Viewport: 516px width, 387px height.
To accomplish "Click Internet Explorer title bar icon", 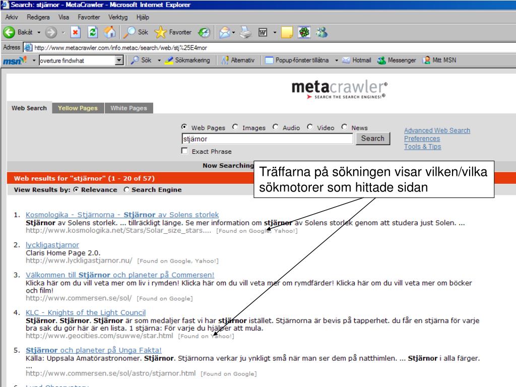I will click(x=5, y=5).
